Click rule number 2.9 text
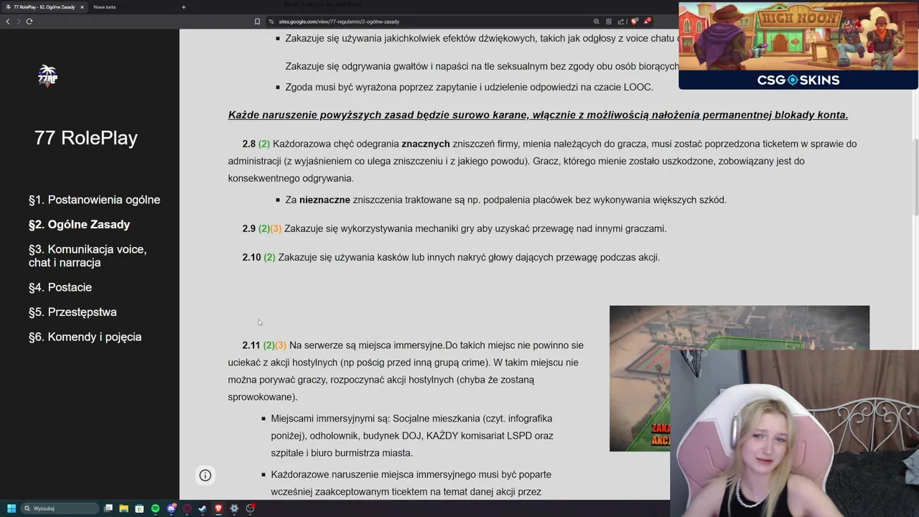 [x=249, y=228]
